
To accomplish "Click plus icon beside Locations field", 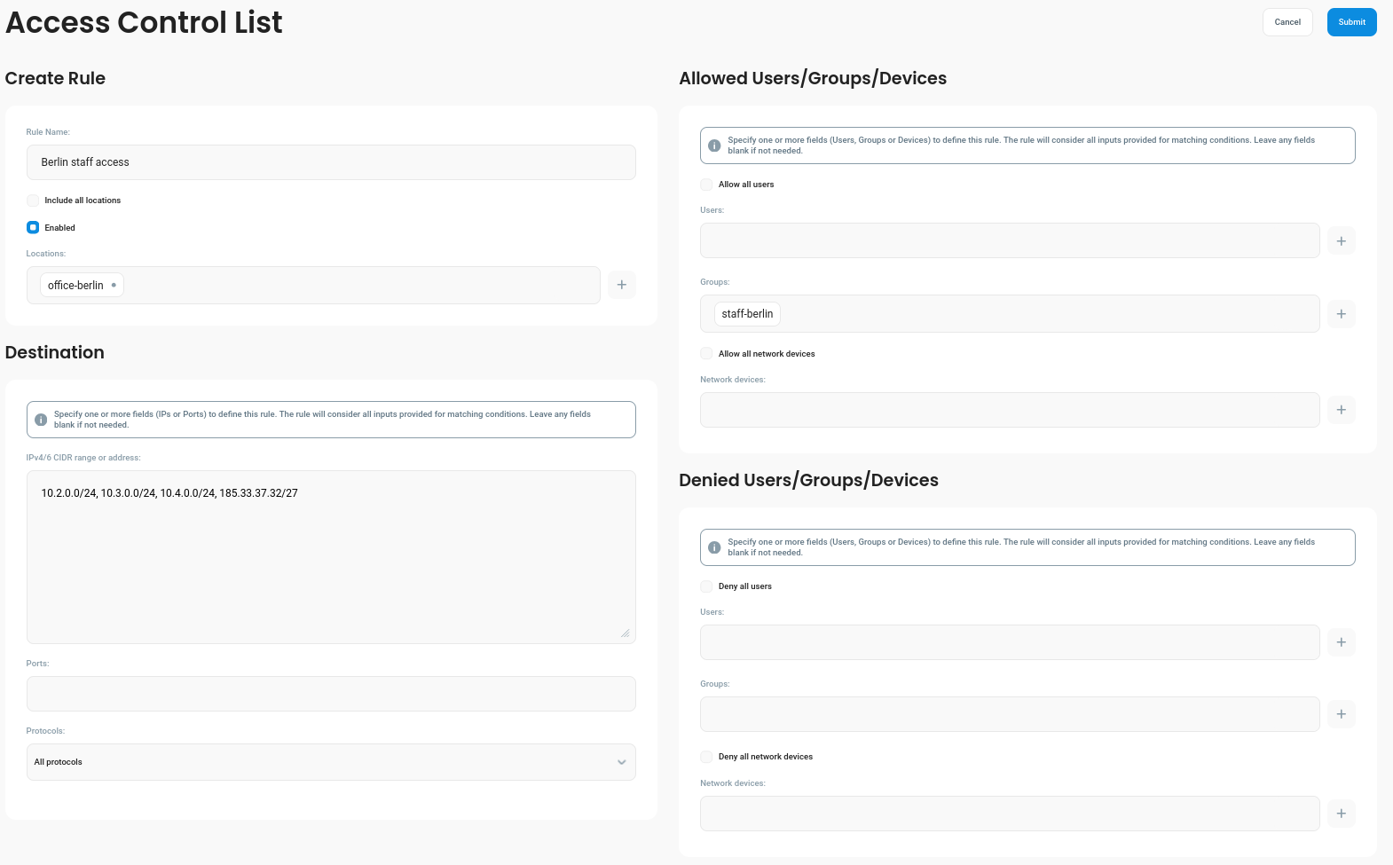I will coord(622,285).
